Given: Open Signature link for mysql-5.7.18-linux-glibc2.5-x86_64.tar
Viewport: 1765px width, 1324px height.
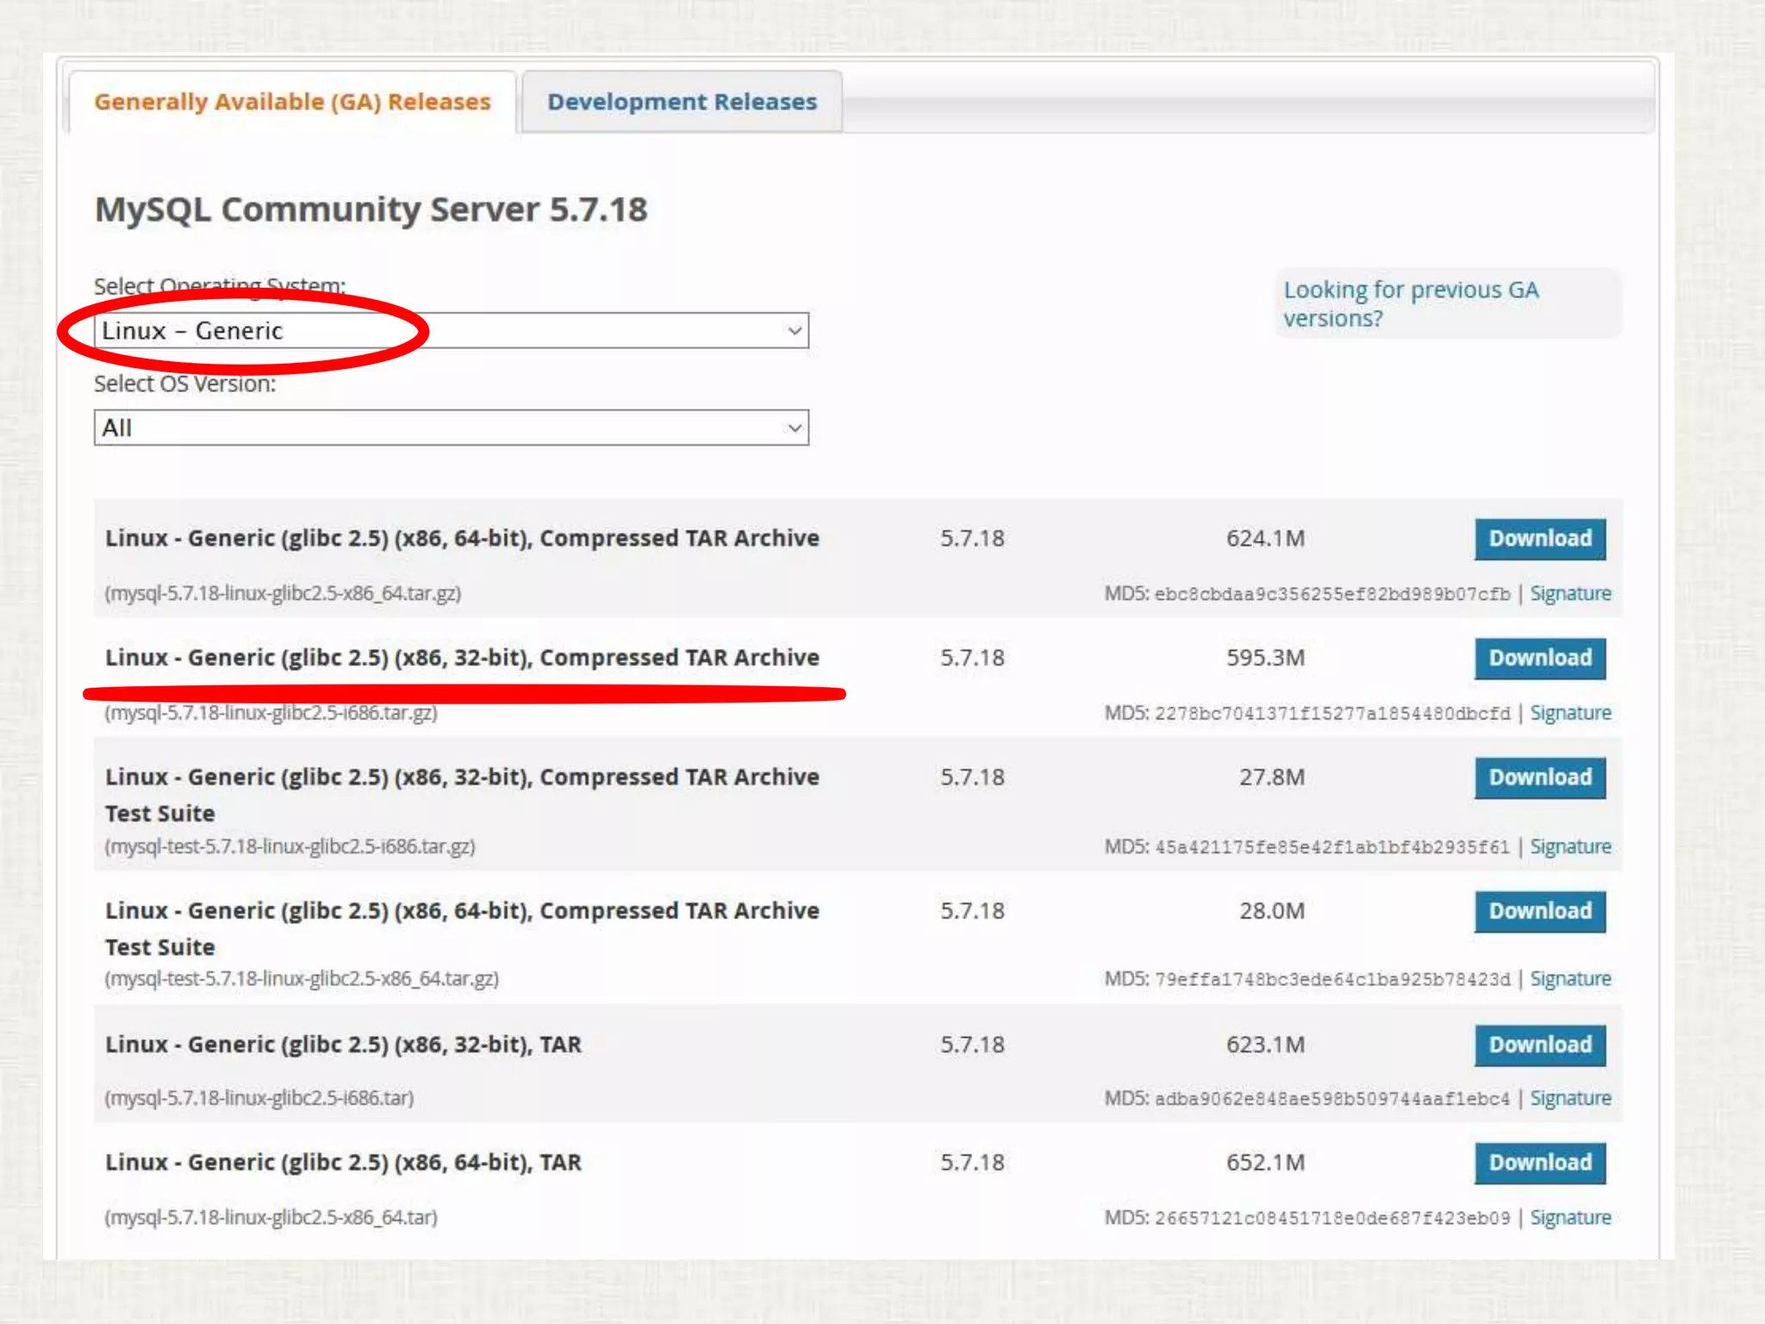Looking at the screenshot, I should point(1570,1218).
